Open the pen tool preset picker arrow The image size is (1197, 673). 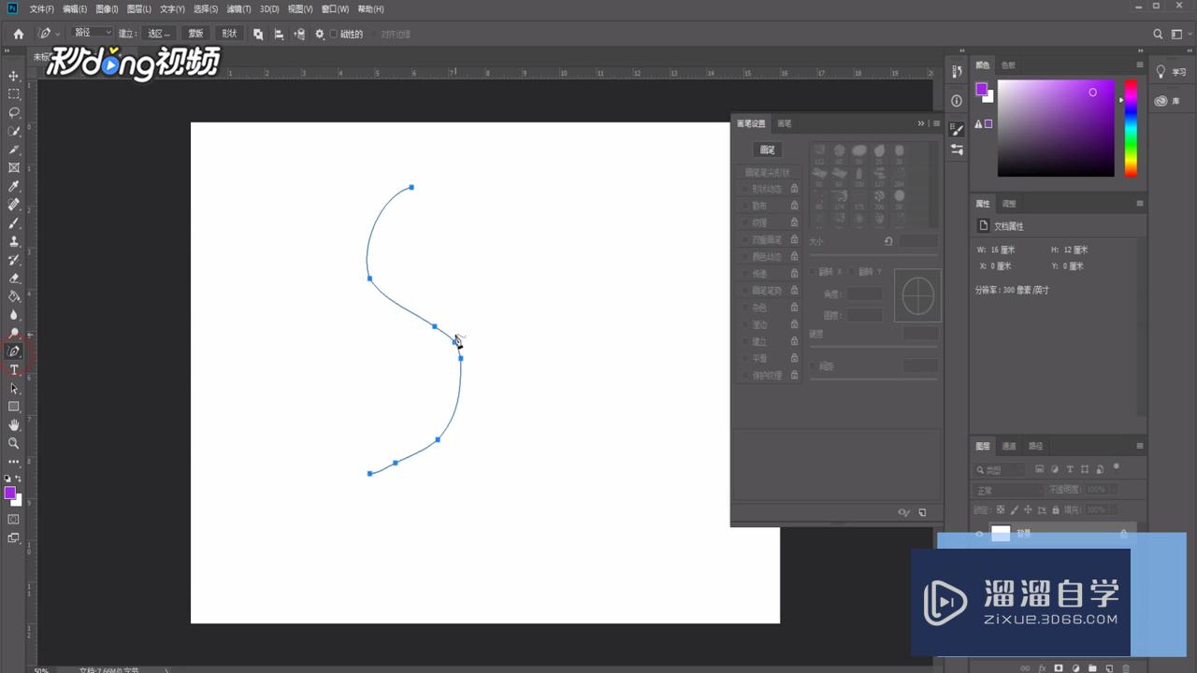(58, 34)
